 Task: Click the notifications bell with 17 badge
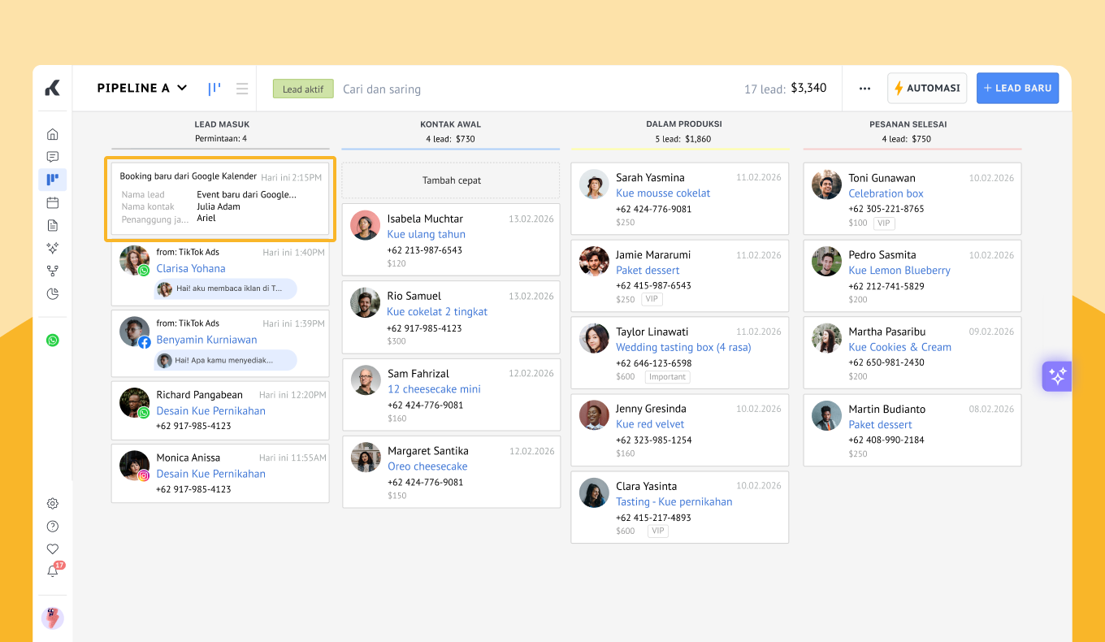click(53, 571)
